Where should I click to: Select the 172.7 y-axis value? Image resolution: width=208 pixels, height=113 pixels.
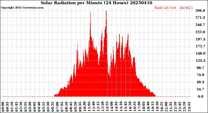(x=200, y=46)
